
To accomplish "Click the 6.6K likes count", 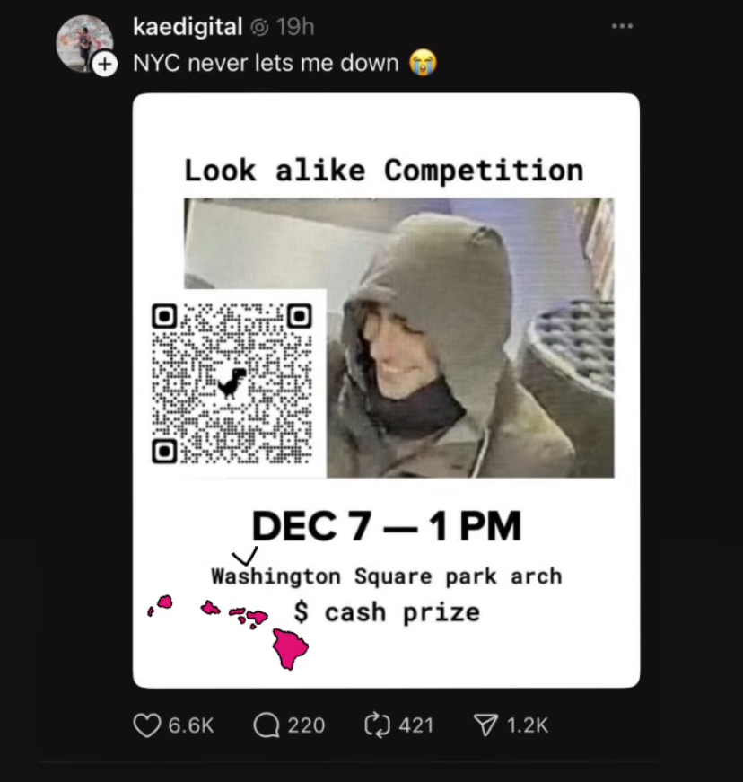I will (191, 725).
